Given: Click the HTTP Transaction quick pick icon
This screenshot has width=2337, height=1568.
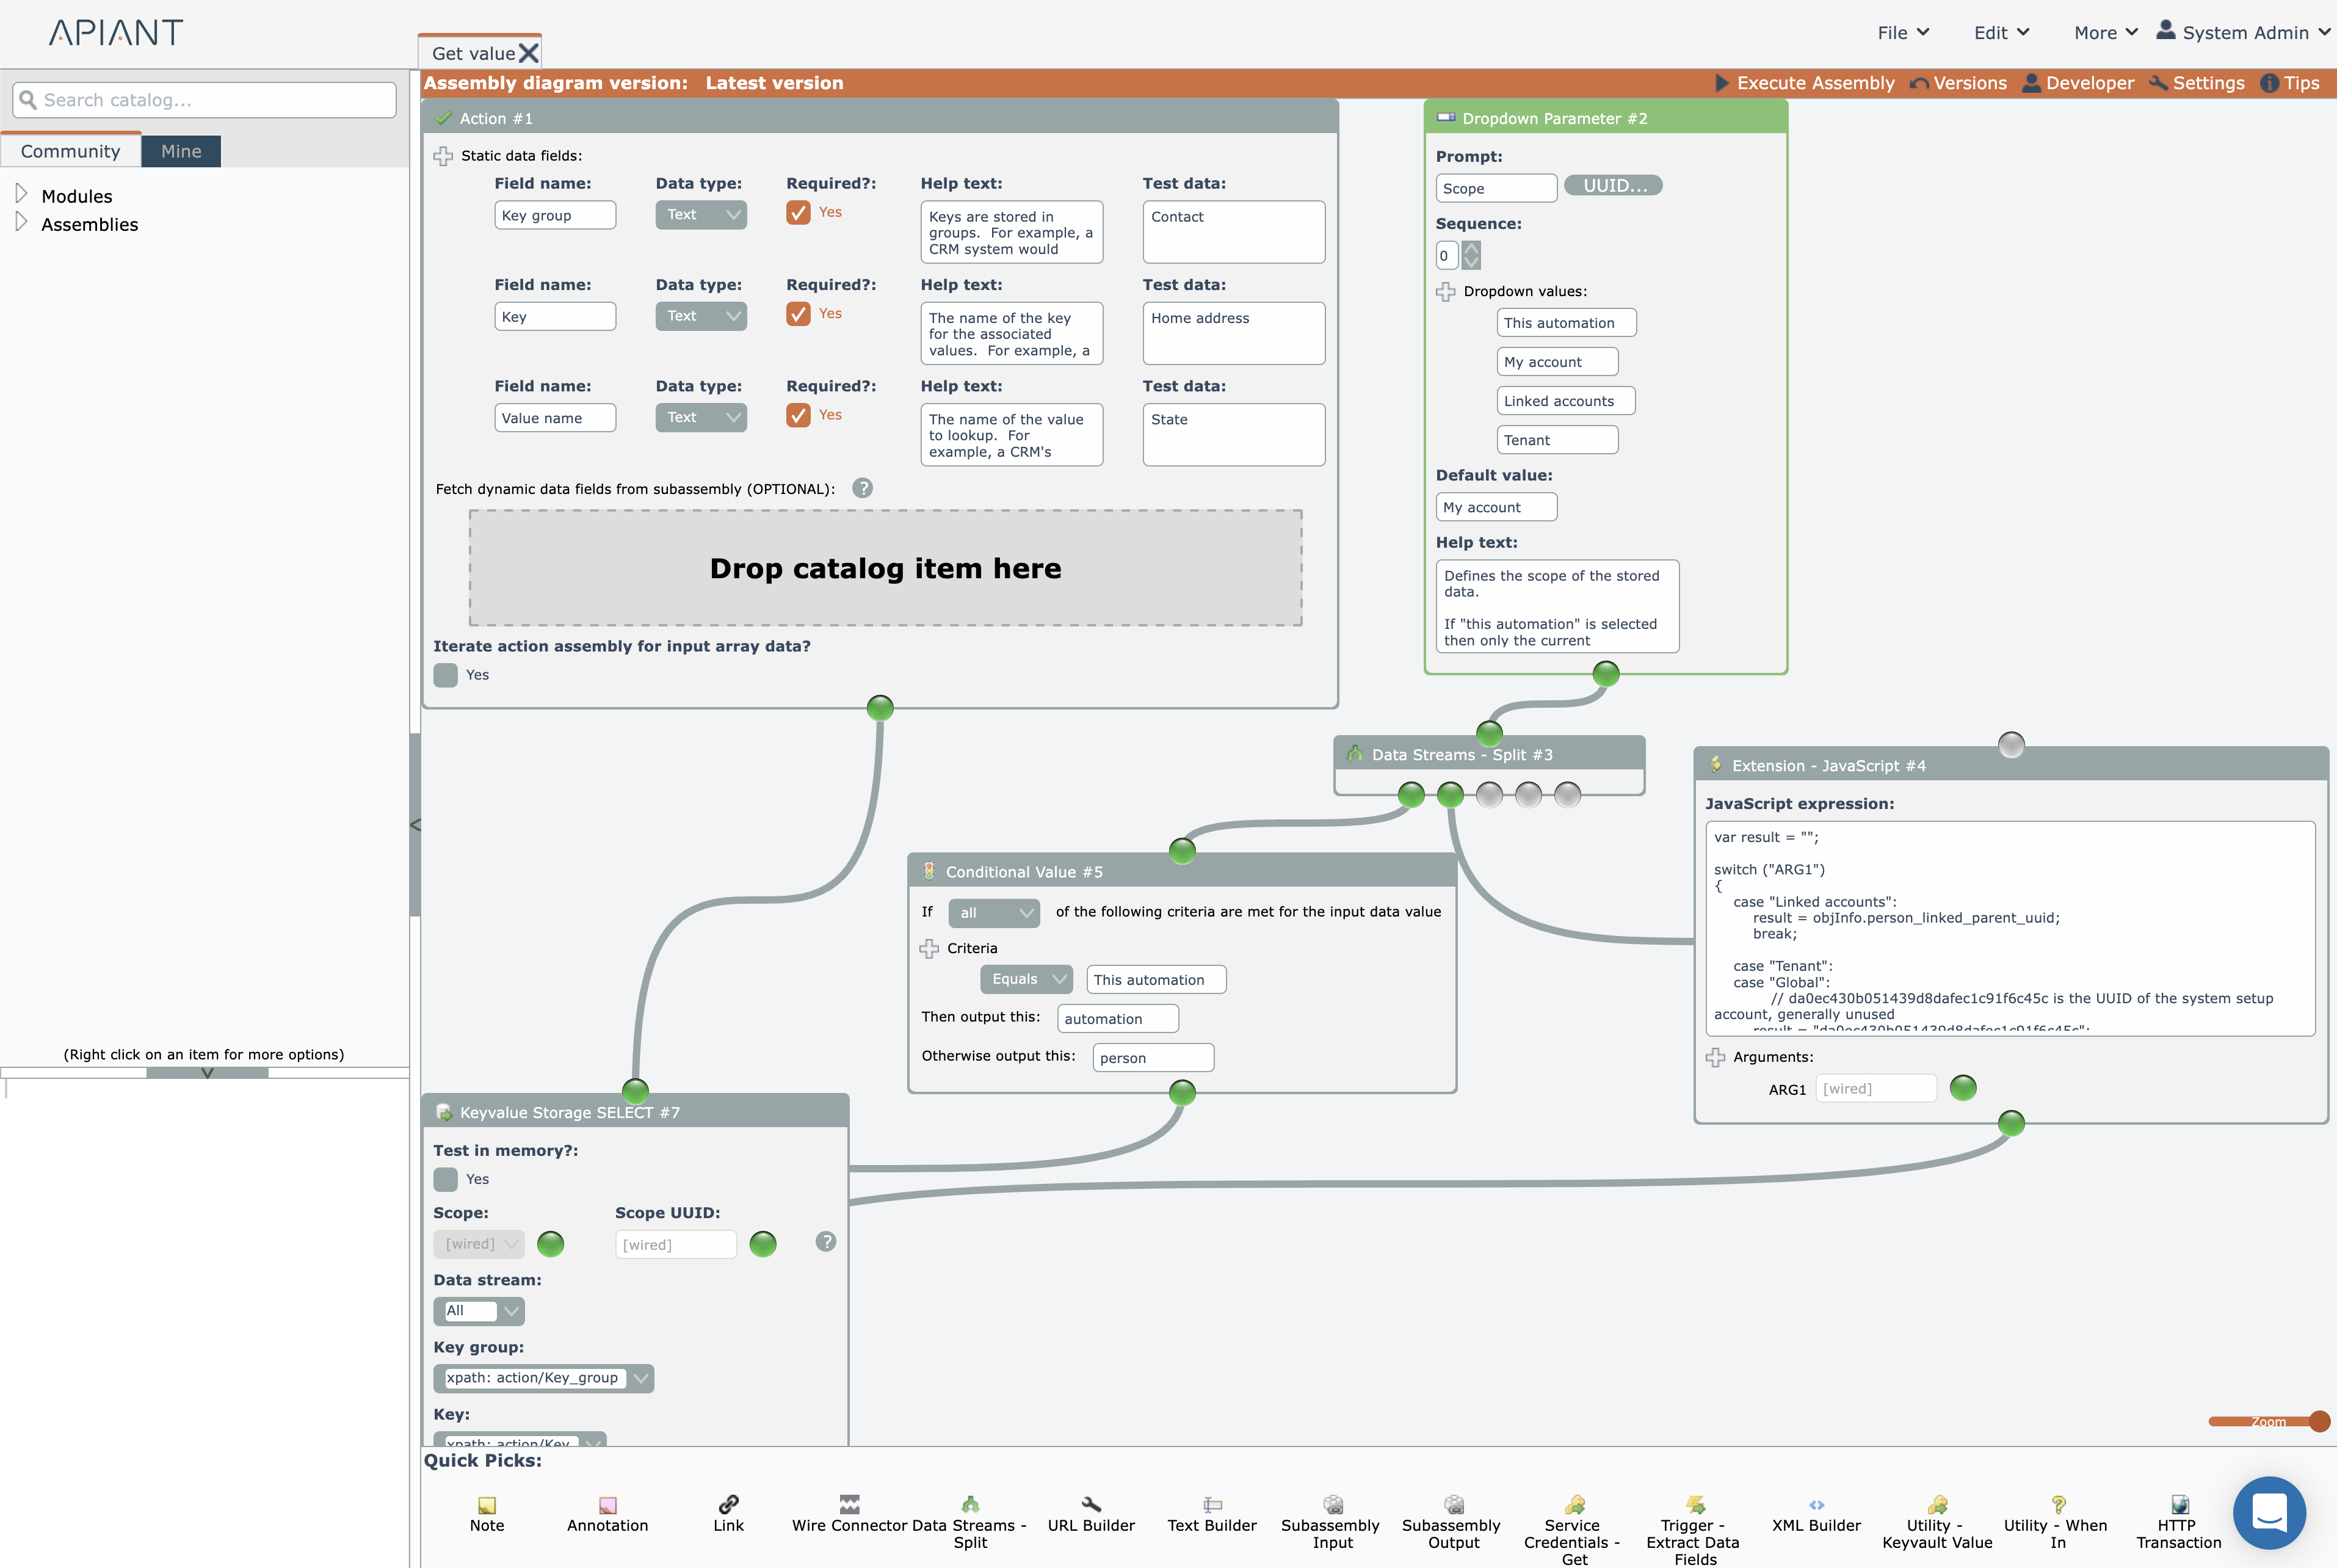Looking at the screenshot, I should 2179,1504.
